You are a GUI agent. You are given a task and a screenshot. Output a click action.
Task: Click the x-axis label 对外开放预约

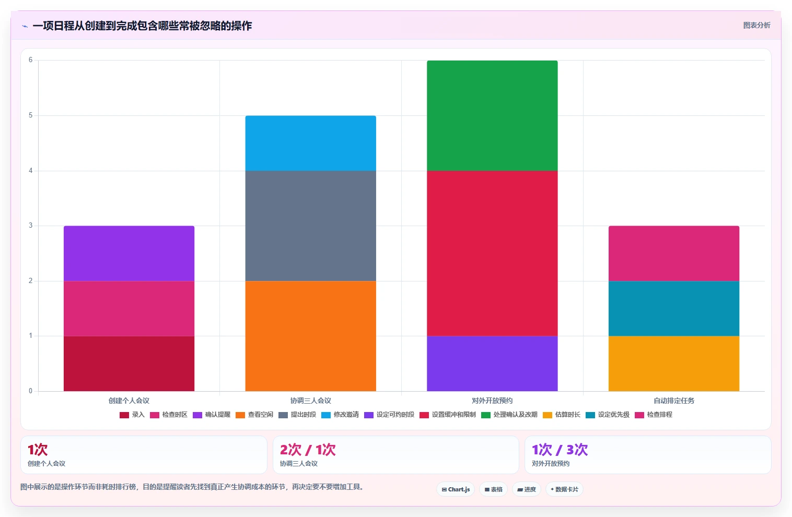coord(492,401)
